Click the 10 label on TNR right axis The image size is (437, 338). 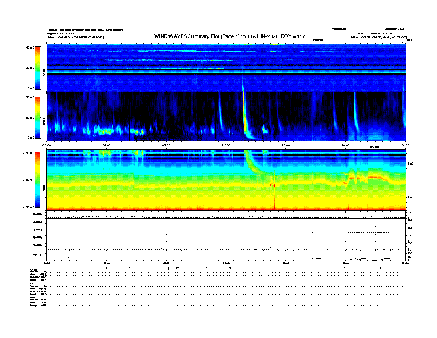tap(409, 197)
